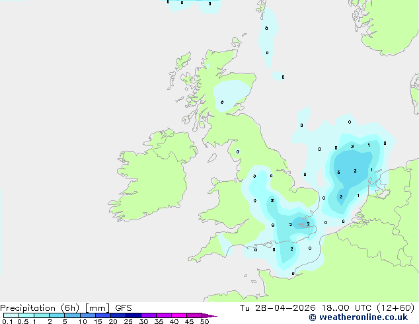The height and width of the screenshot is (324, 419).
Task: Click the '40' scale label
Action: point(174,321)
